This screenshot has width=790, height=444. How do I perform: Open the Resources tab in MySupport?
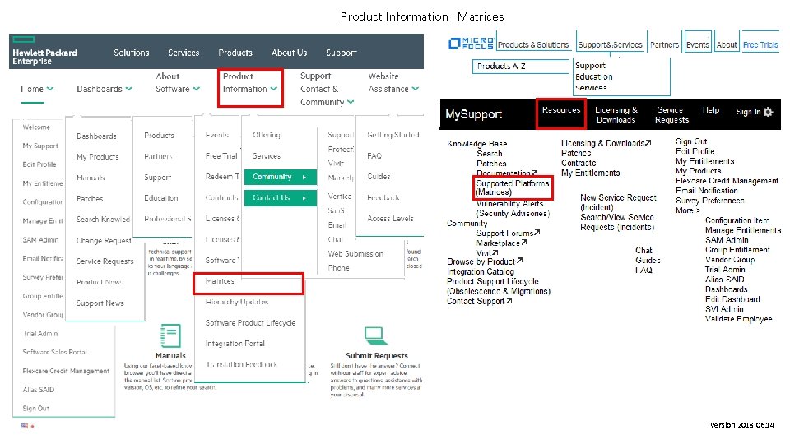560,109
